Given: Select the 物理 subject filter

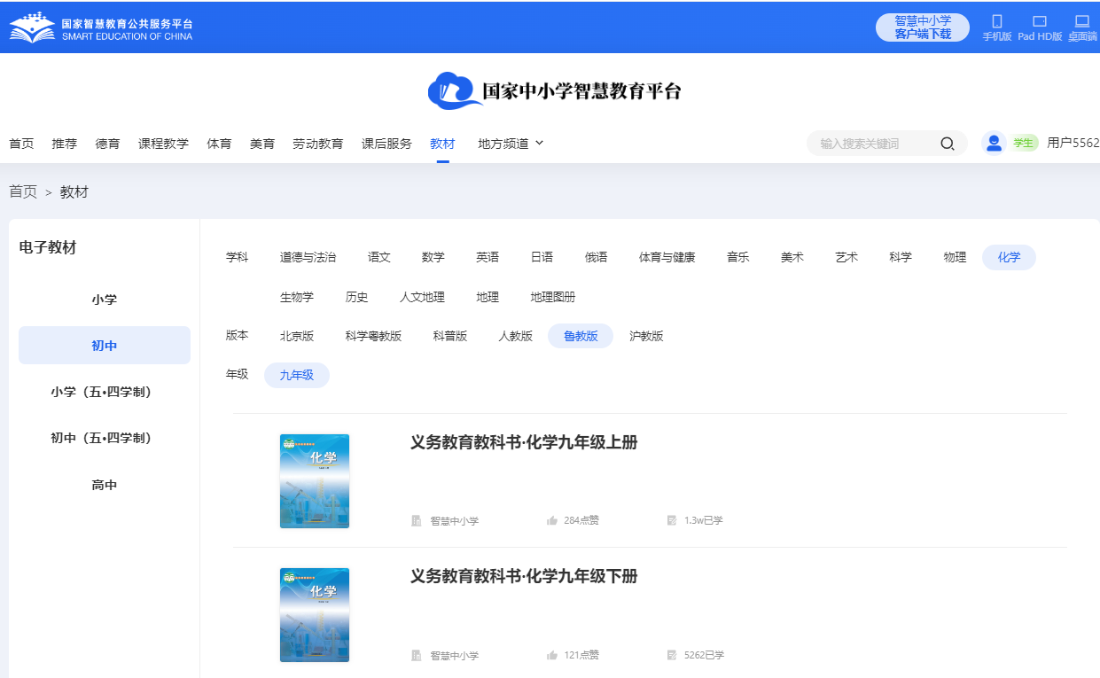Looking at the screenshot, I should pyautogui.click(x=955, y=257).
